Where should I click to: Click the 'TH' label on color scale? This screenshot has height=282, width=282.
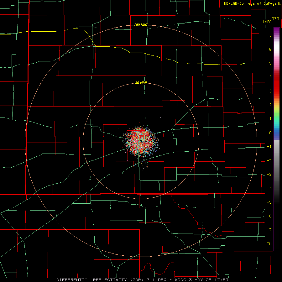point(269,244)
